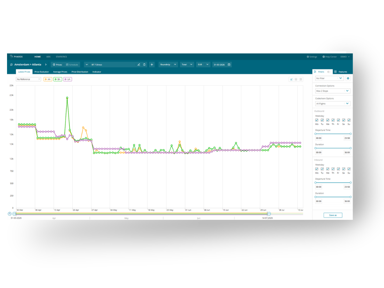Open the Statistics menu item
Image resolution: width=384 pixels, height=288 pixels.
click(x=61, y=57)
